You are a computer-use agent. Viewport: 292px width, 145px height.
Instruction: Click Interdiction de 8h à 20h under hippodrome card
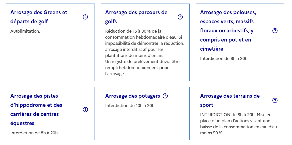point(34,133)
